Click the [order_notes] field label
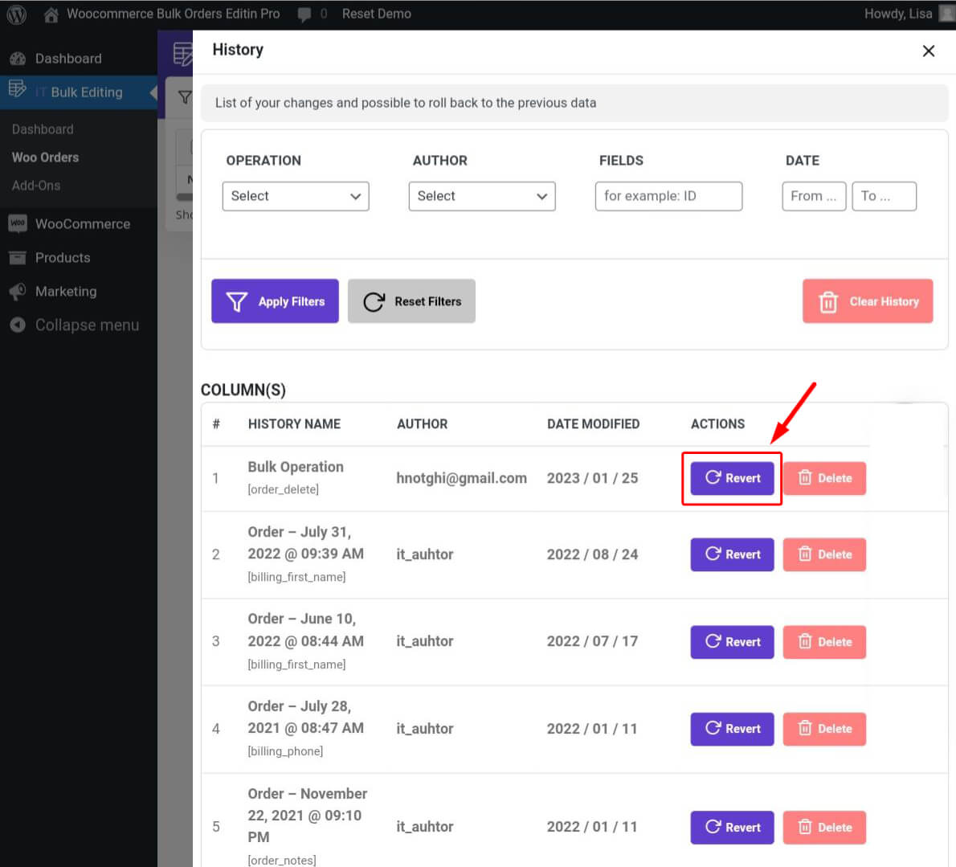This screenshot has height=867, width=956. click(x=282, y=861)
